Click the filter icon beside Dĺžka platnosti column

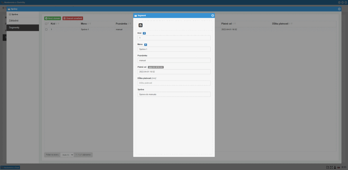[x=292, y=24]
